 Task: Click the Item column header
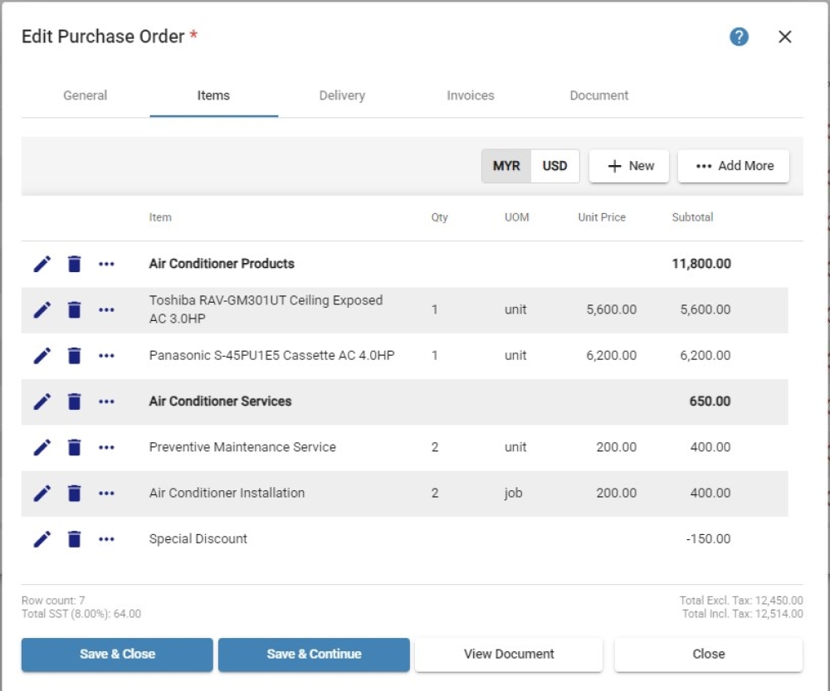point(160,217)
